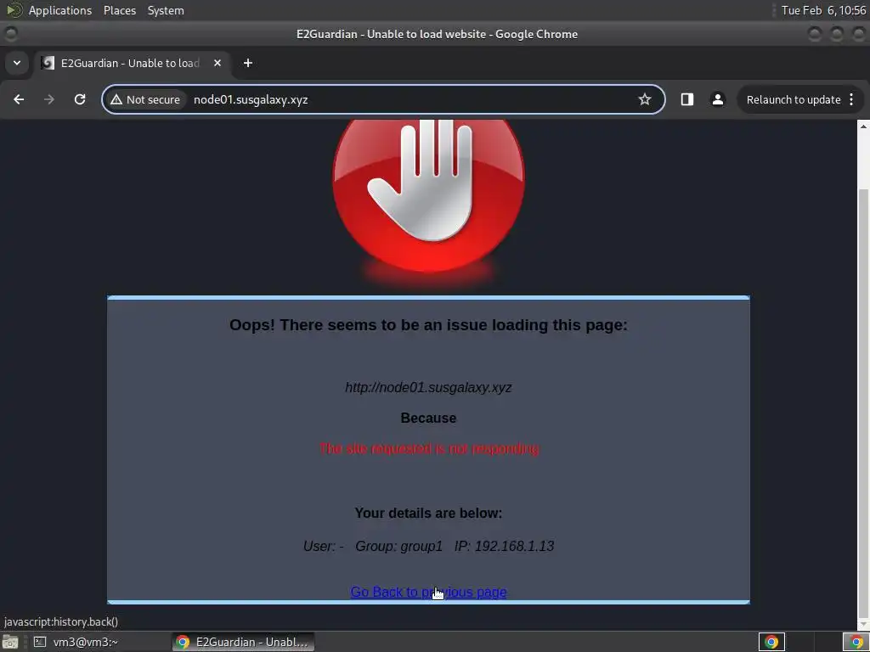Click the blocked URL http://node01.susgalaxy.xyz text

(x=428, y=387)
